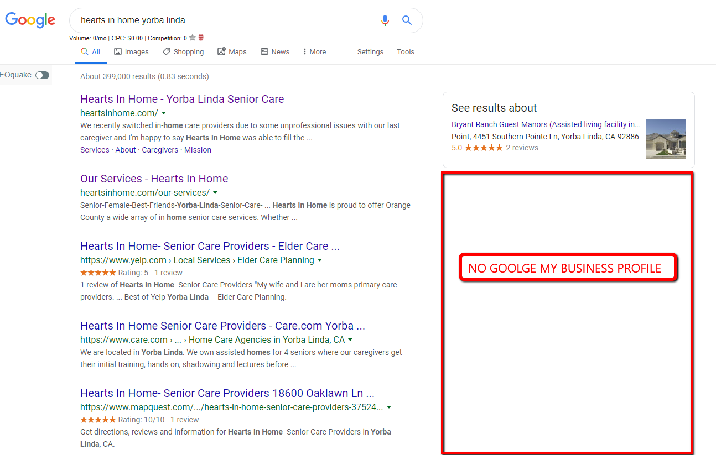Open the Settings menu
This screenshot has height=455, width=716.
pos(370,51)
